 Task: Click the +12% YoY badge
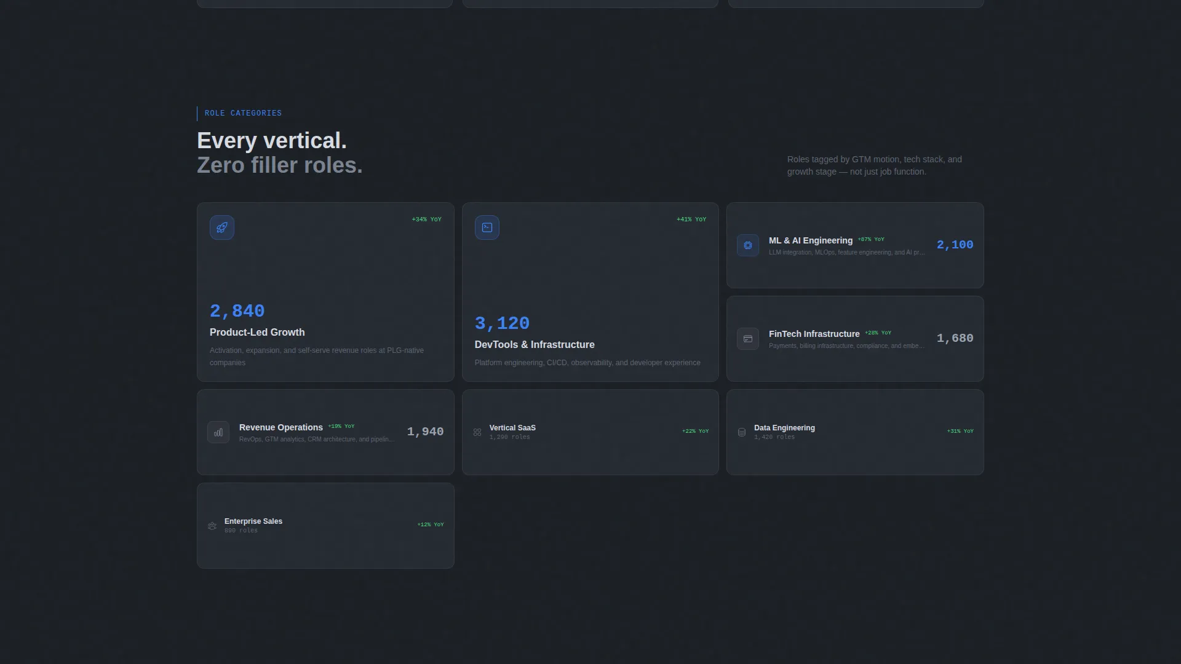[x=431, y=524]
